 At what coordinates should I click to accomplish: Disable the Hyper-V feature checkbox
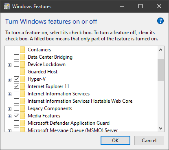(x=16, y=79)
